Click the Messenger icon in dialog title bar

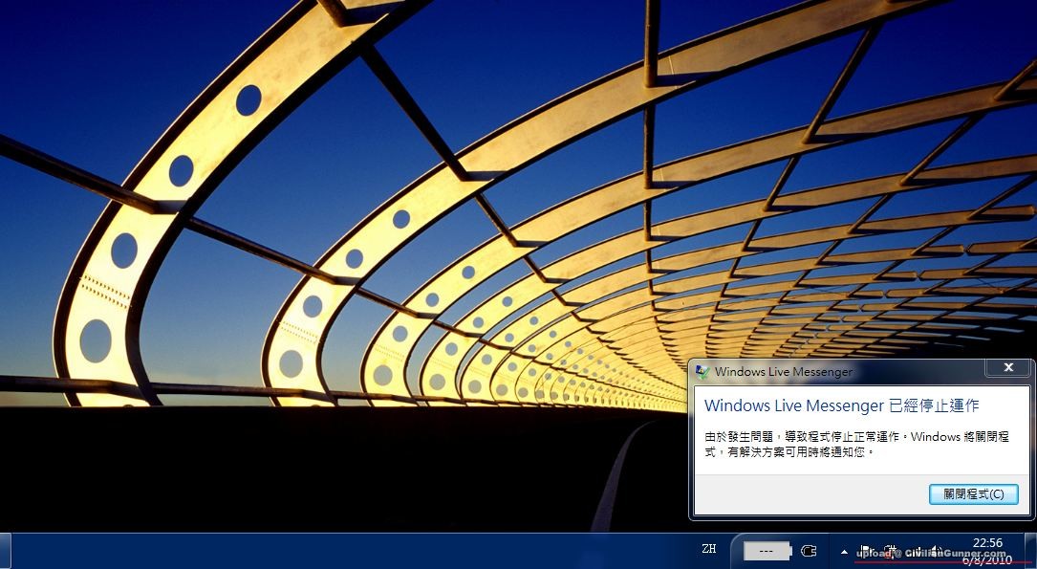coord(702,371)
